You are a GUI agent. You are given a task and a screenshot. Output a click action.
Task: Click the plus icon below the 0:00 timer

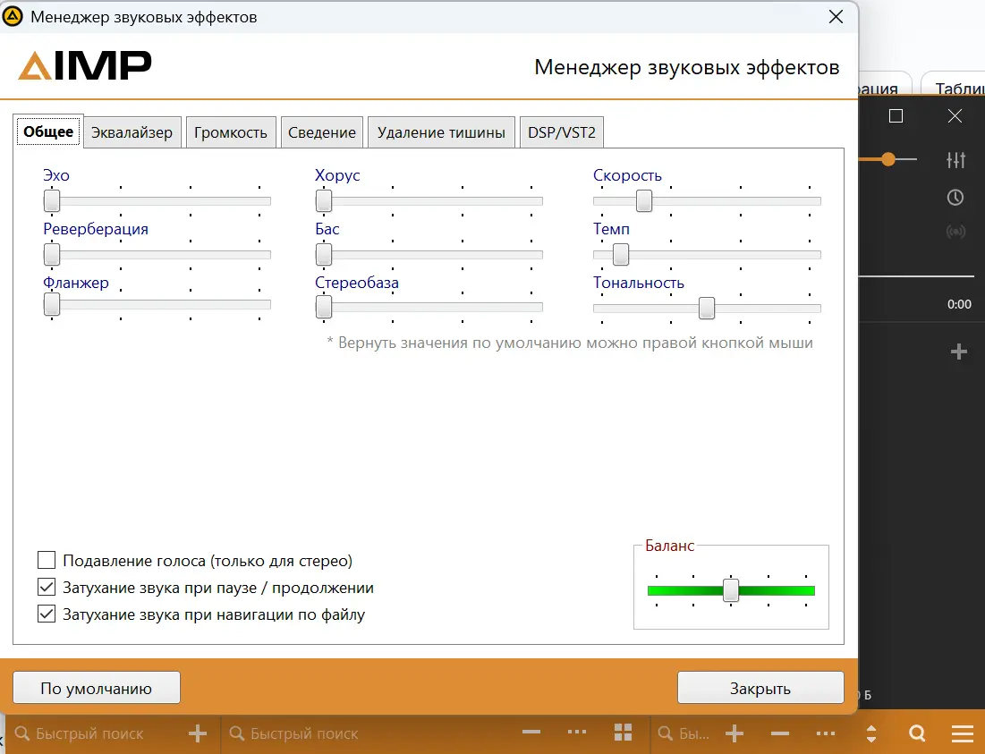[959, 352]
